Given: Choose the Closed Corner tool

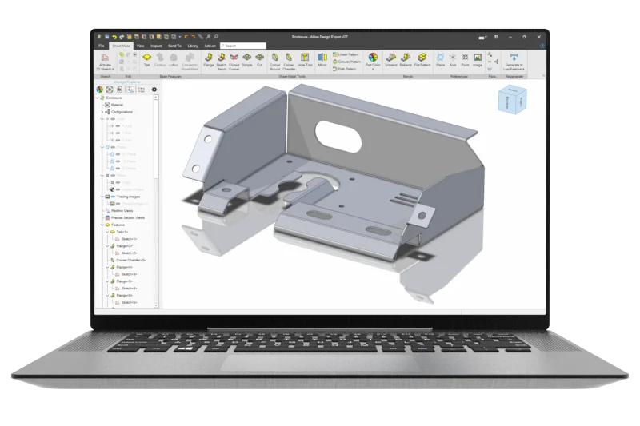Looking at the screenshot, I should pos(234,60).
